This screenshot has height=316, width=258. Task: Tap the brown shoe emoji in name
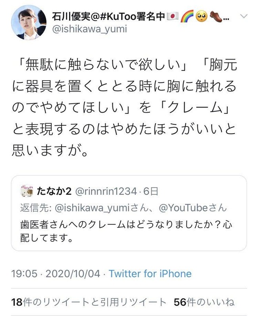[216, 17]
